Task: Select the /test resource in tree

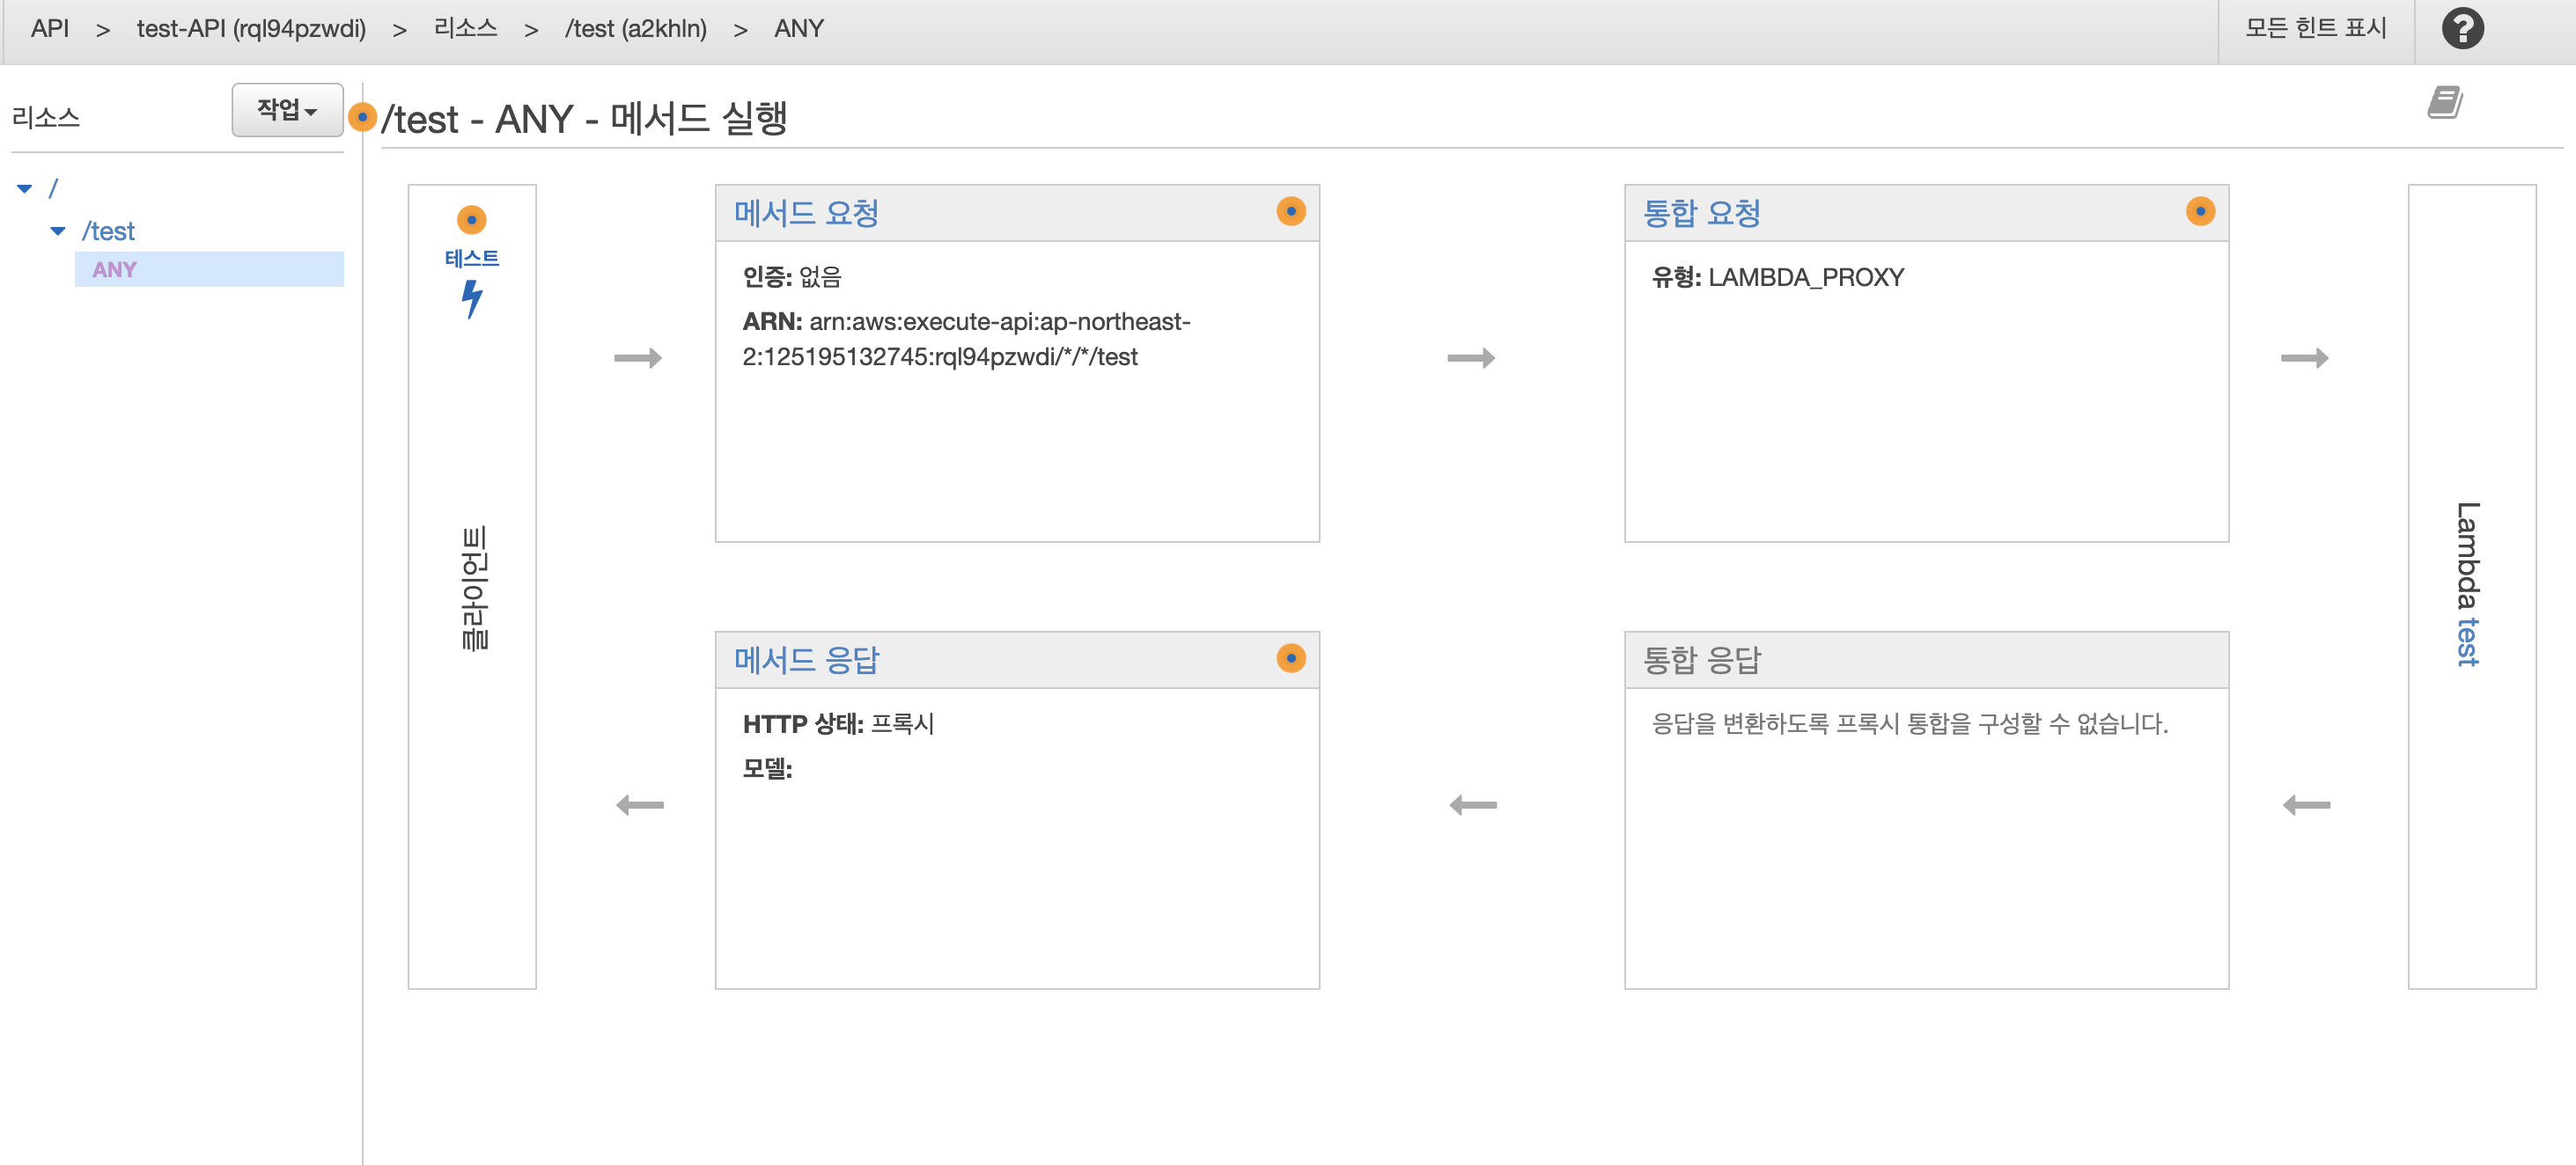Action: coord(109,231)
